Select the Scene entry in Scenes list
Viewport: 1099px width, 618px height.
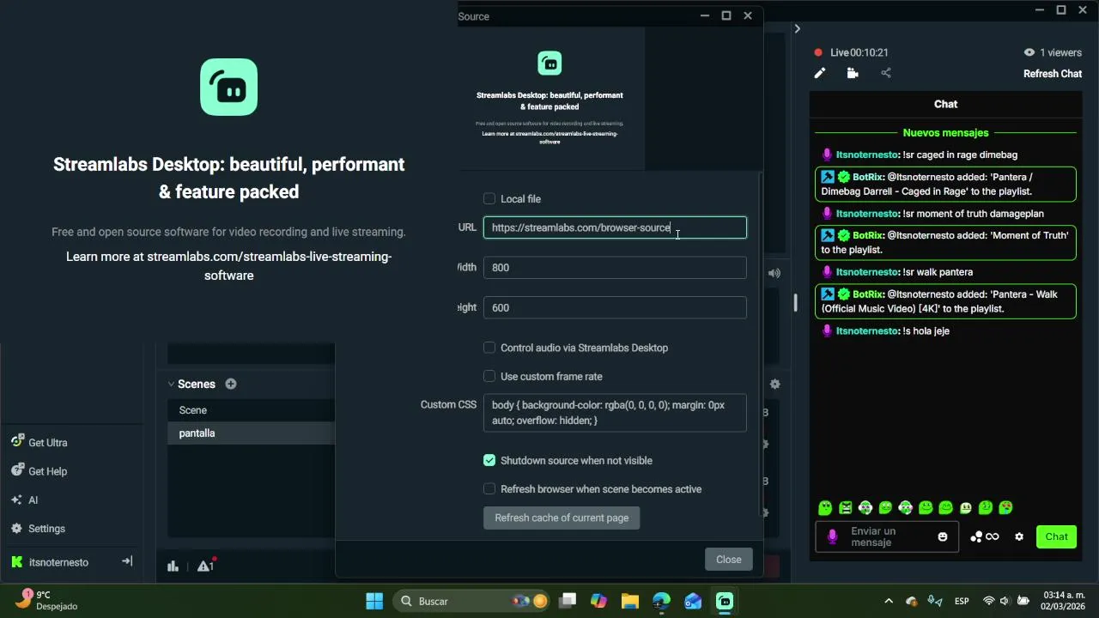click(x=251, y=410)
